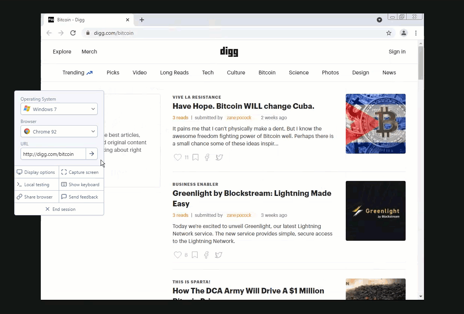Click the Send feedback button
The width and height of the screenshot is (464, 314).
tap(81, 197)
